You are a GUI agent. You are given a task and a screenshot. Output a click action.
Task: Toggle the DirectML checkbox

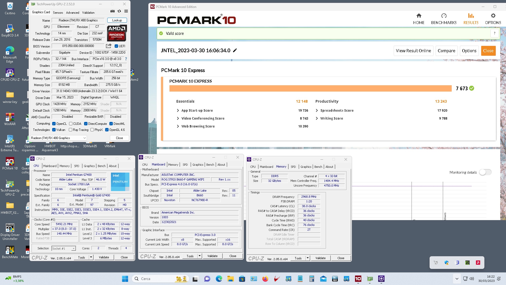(111, 123)
